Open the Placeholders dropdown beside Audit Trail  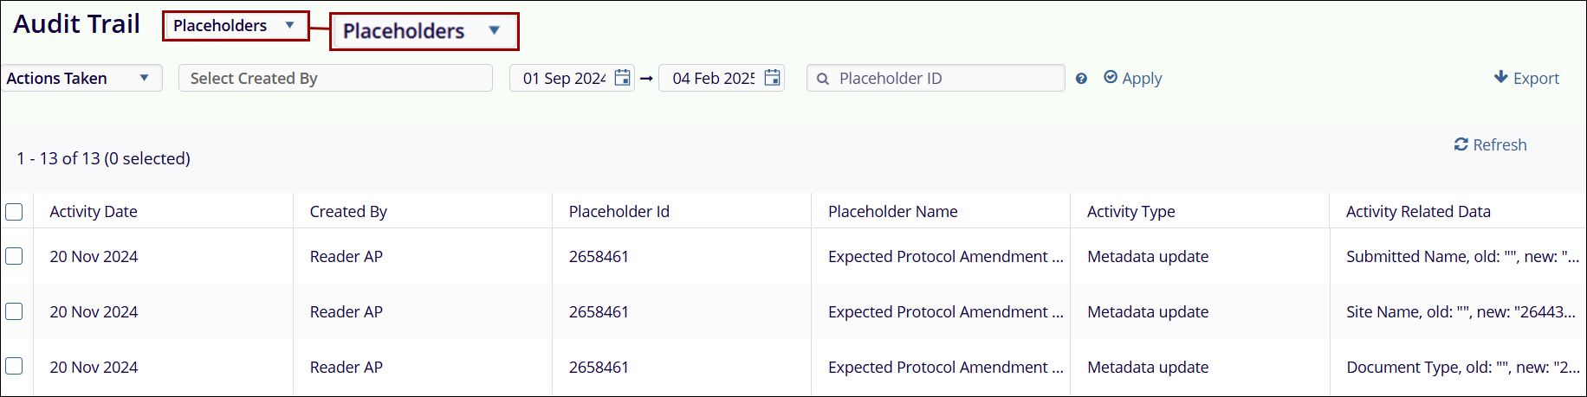point(235,26)
